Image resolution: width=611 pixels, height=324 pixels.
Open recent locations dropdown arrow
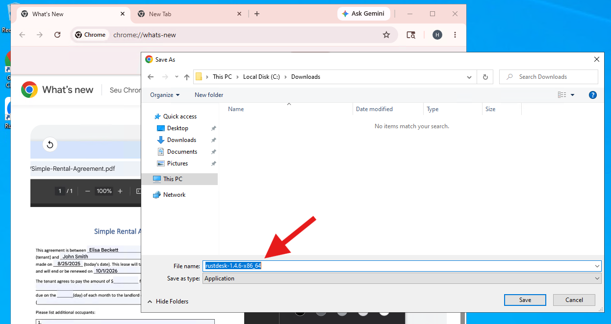coord(176,77)
